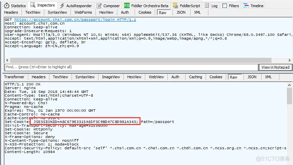The image size is (293, 165).
Task: Select the response Cookies tab
Action: coord(216,77)
